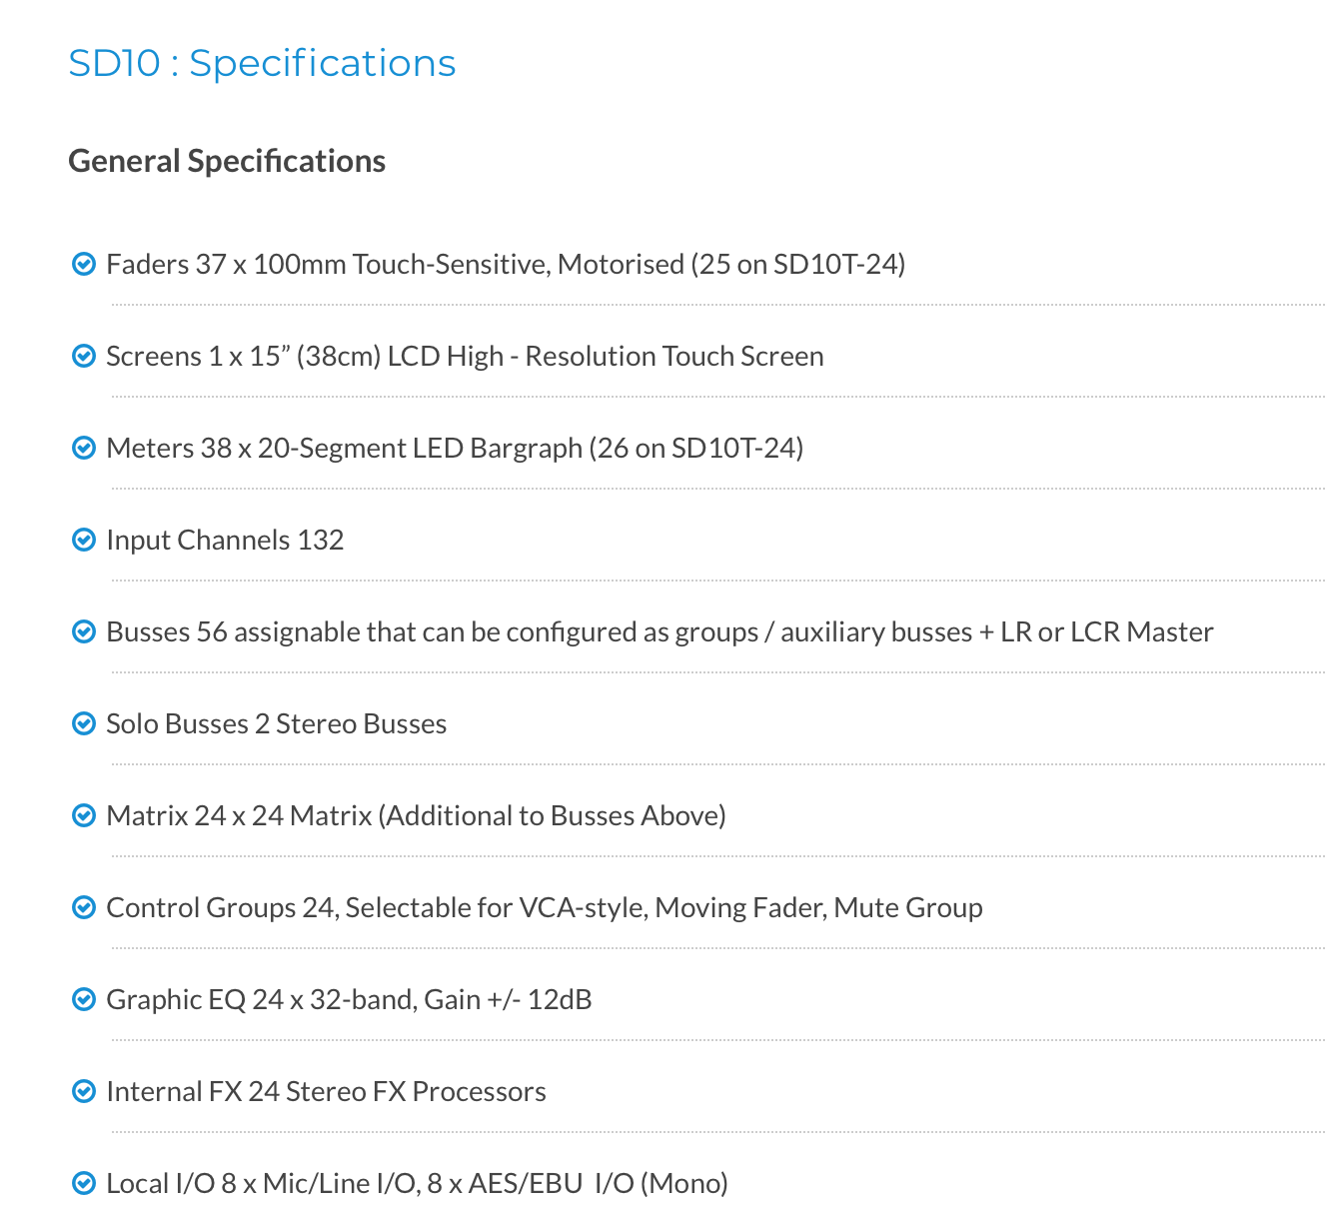The width and height of the screenshot is (1325, 1207).
Task: Click the checkmark icon beside Meters spec
Action: point(84,448)
